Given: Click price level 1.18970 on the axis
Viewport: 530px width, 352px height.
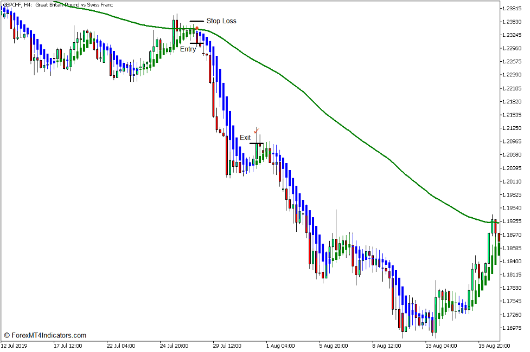Looking at the screenshot, I should [512, 234].
